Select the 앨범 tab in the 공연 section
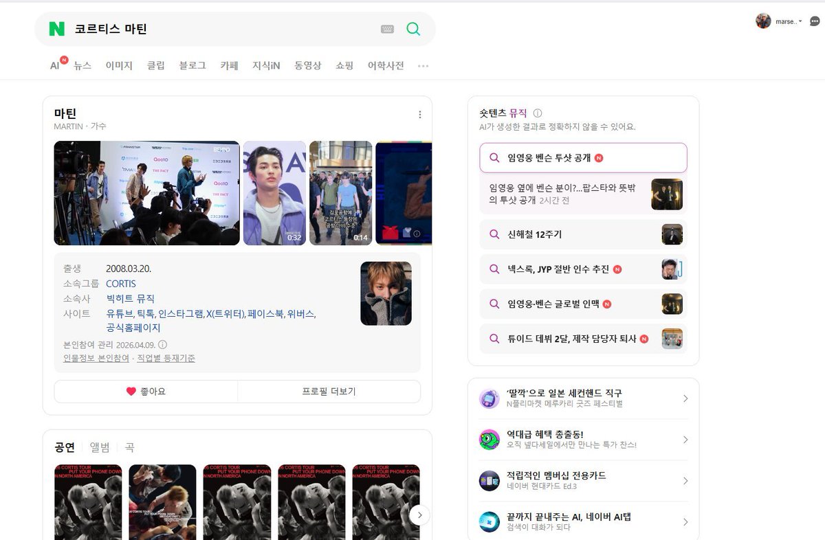 [100, 447]
